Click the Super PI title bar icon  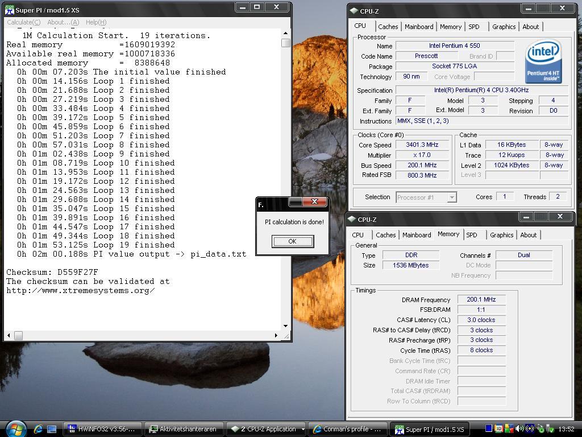pyautogui.click(x=9, y=10)
